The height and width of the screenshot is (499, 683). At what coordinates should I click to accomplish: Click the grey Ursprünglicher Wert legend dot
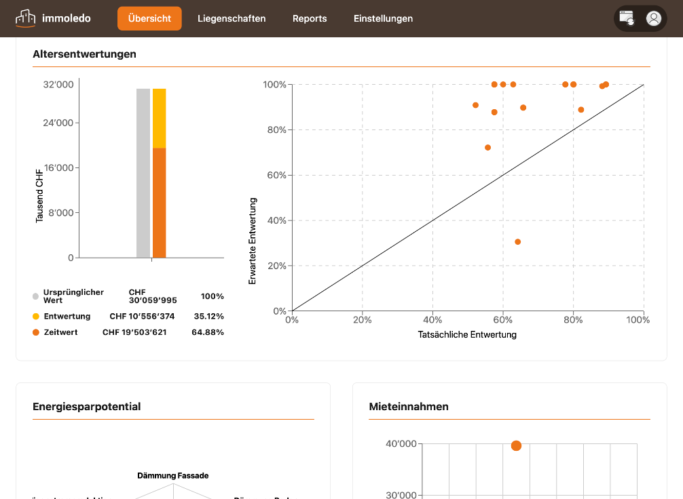36,296
